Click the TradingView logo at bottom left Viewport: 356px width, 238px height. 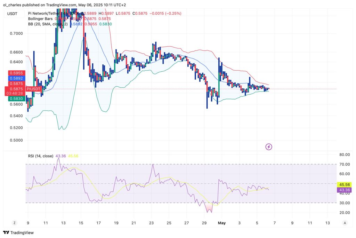[18, 232]
